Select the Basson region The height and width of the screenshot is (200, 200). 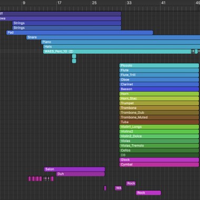click(159, 89)
